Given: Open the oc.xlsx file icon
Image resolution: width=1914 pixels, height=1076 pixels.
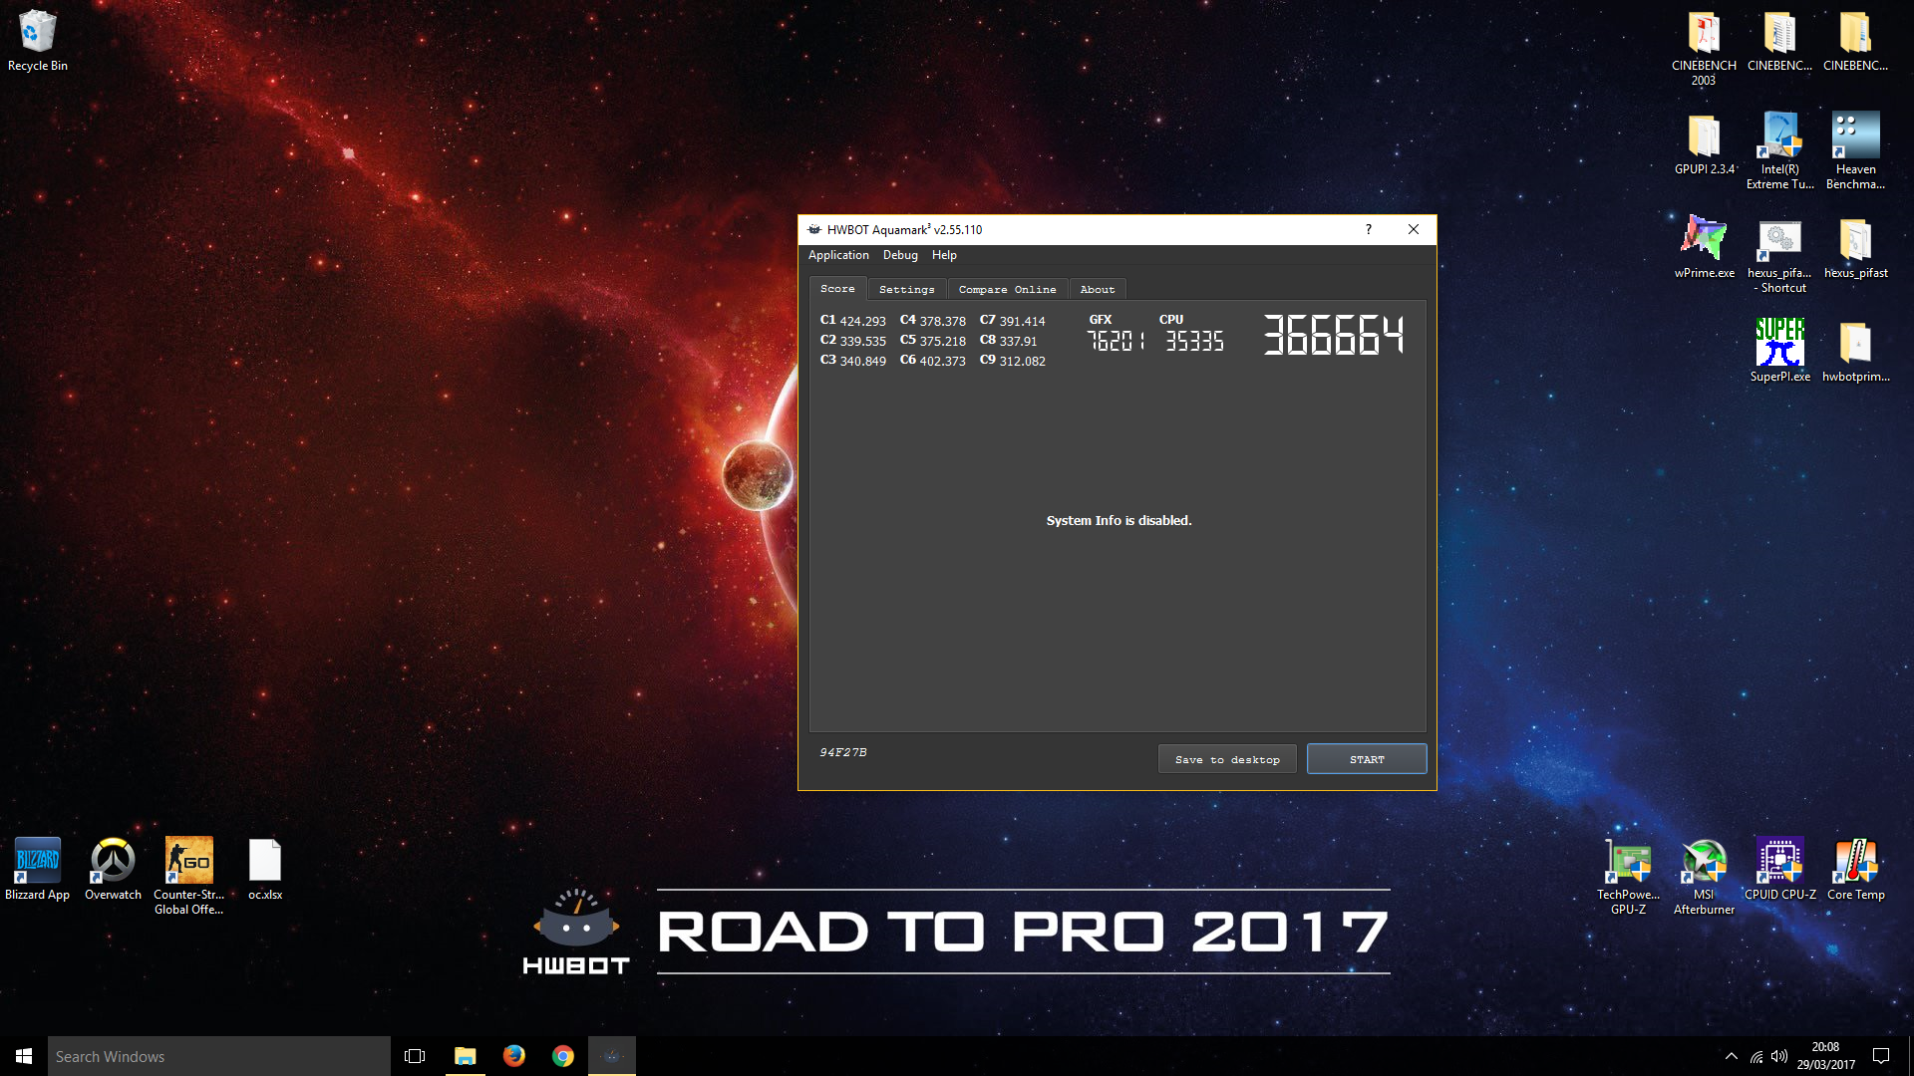Looking at the screenshot, I should pyautogui.click(x=265, y=870).
